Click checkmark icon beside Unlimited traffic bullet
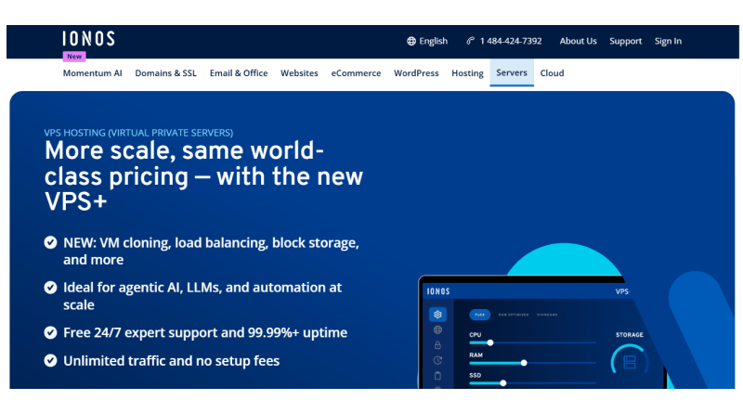The width and height of the screenshot is (743, 413). point(51,360)
